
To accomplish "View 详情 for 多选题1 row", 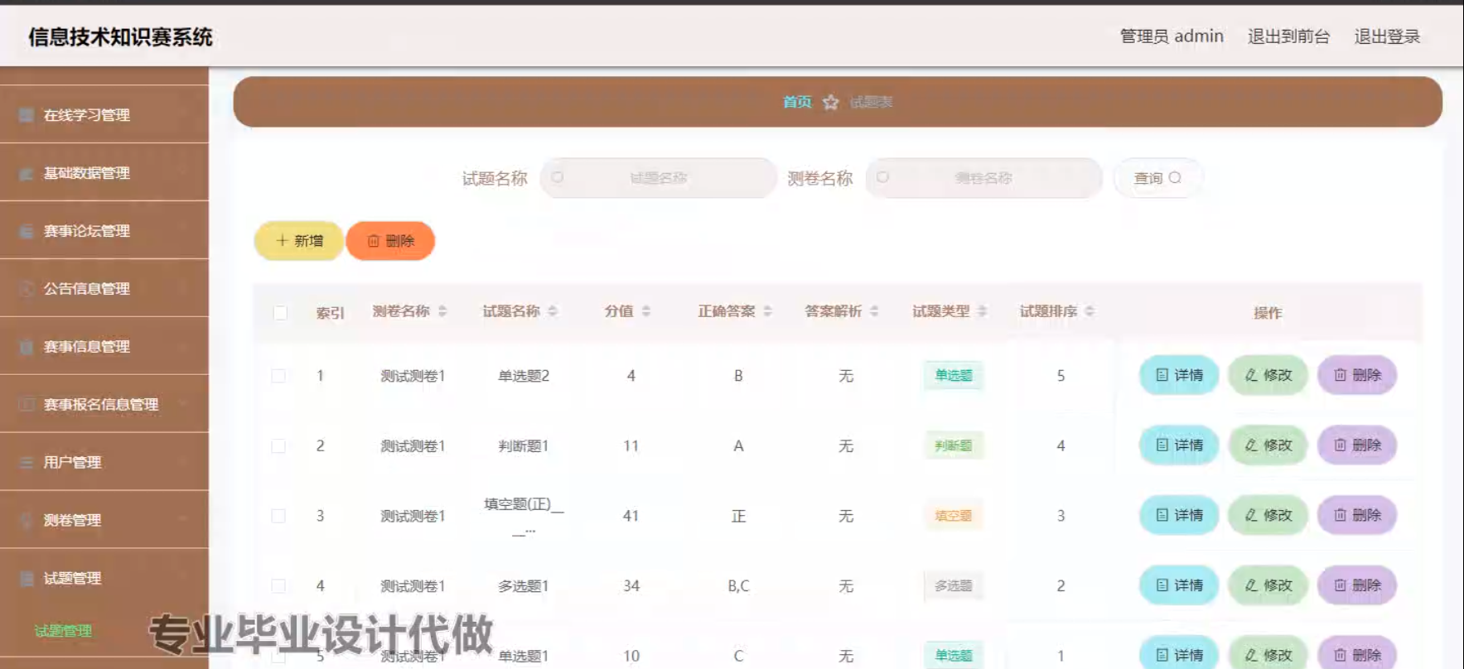I will point(1179,585).
